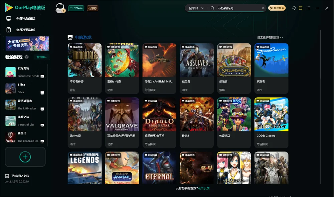This screenshot has width=334, height=197.
Task: Open the main list menu icon
Action: click(308, 8)
